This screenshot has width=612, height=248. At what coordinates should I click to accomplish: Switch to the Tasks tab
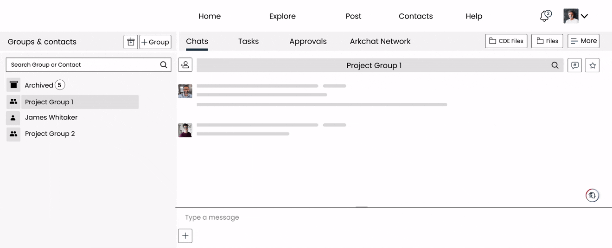coord(249,41)
